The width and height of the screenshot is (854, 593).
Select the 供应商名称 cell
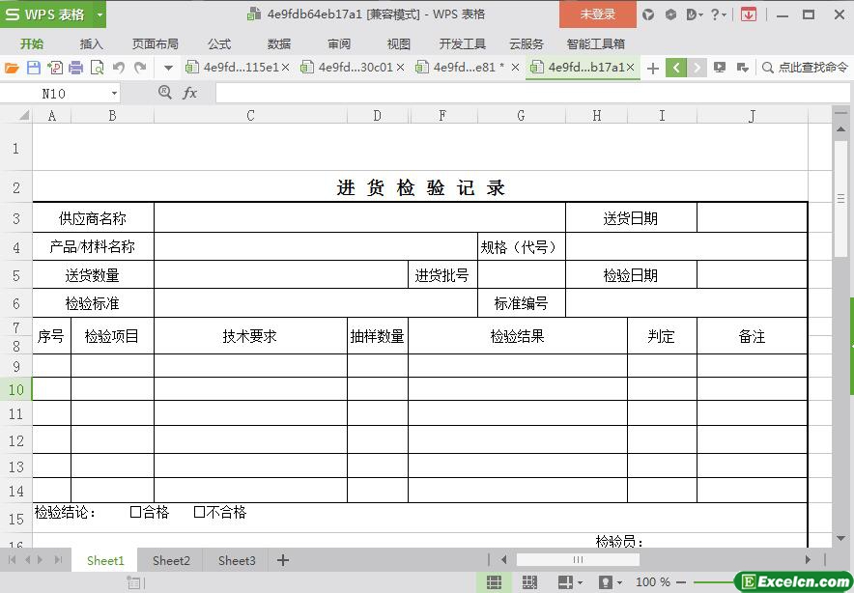[93, 218]
